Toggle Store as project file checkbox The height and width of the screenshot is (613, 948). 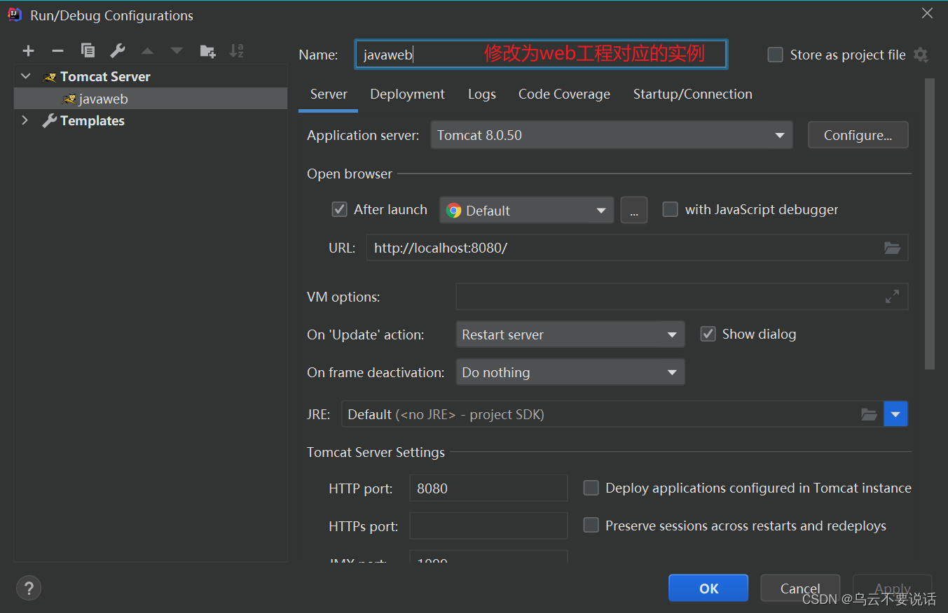775,55
